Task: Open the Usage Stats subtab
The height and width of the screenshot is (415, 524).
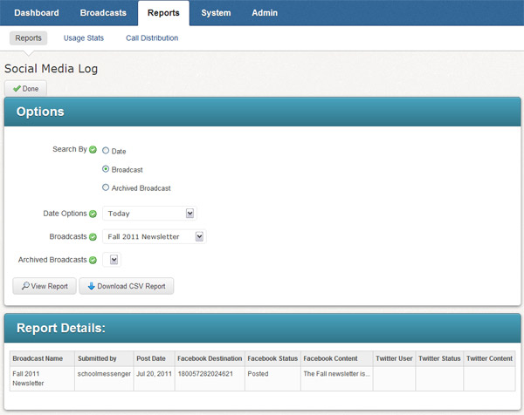Action: 82,38
